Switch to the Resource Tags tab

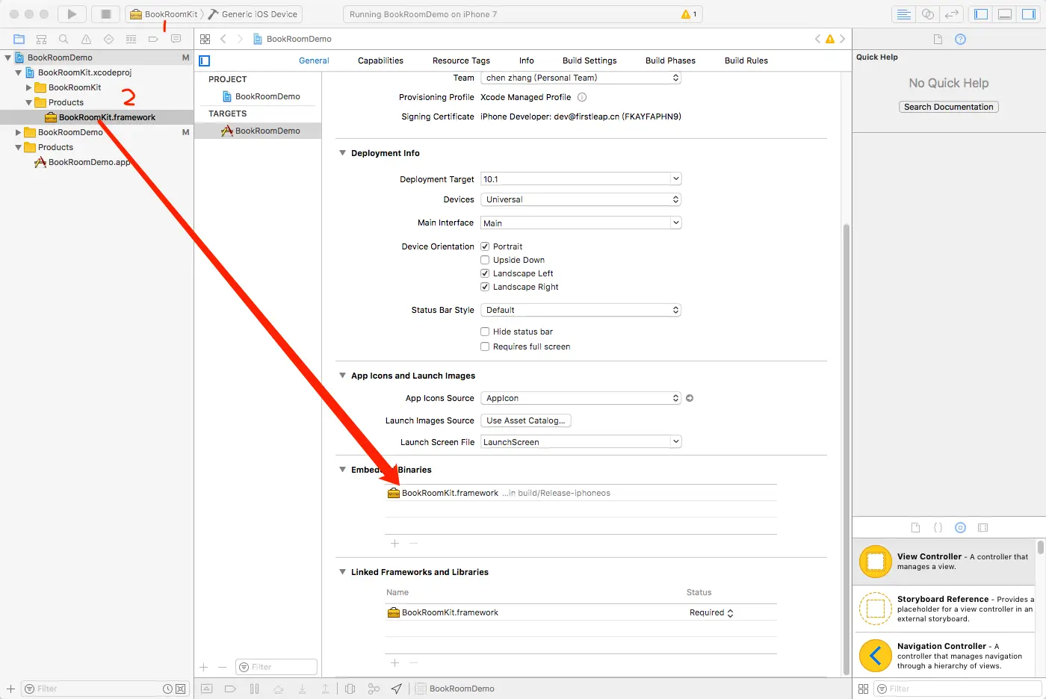pos(461,60)
